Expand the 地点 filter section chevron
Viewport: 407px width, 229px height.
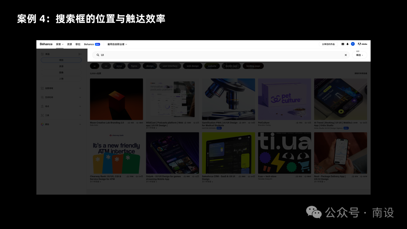click(80, 106)
